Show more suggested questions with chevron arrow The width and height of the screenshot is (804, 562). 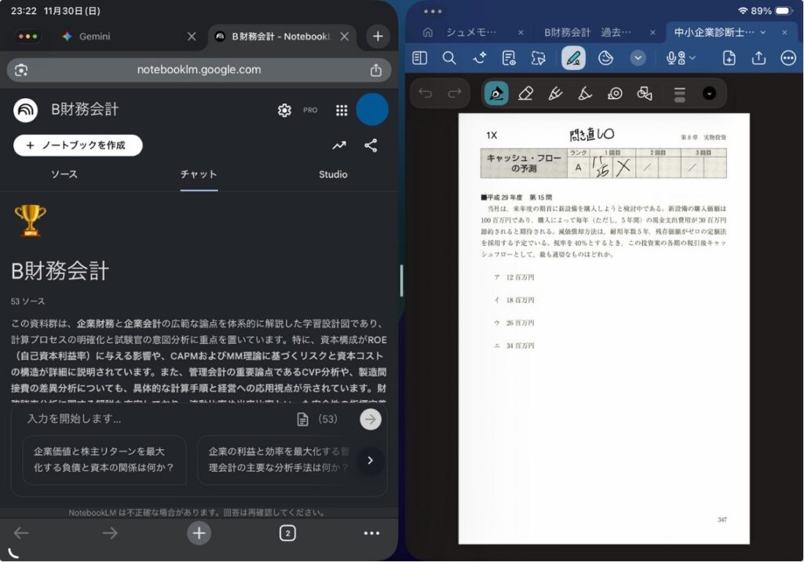371,460
